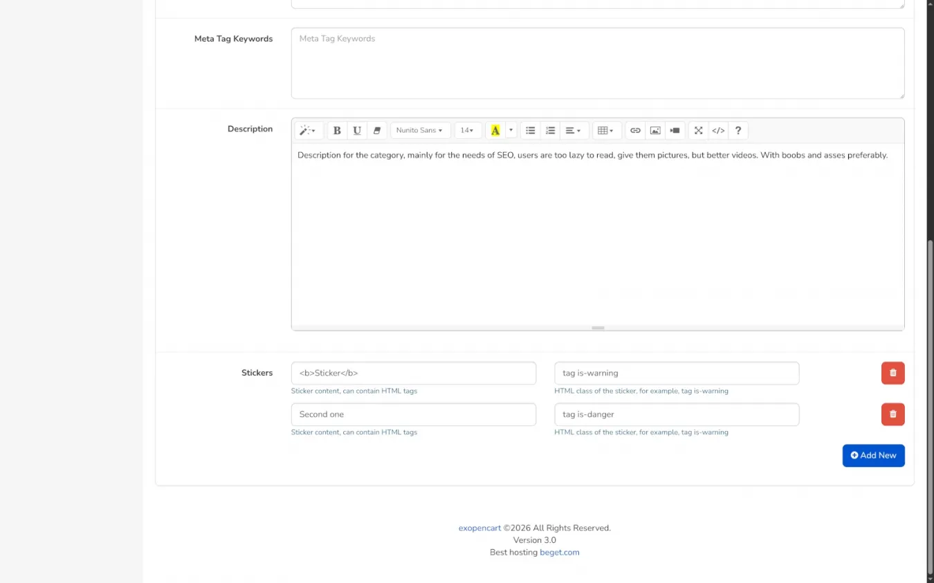Expand the magic wand style dropdown

point(308,131)
